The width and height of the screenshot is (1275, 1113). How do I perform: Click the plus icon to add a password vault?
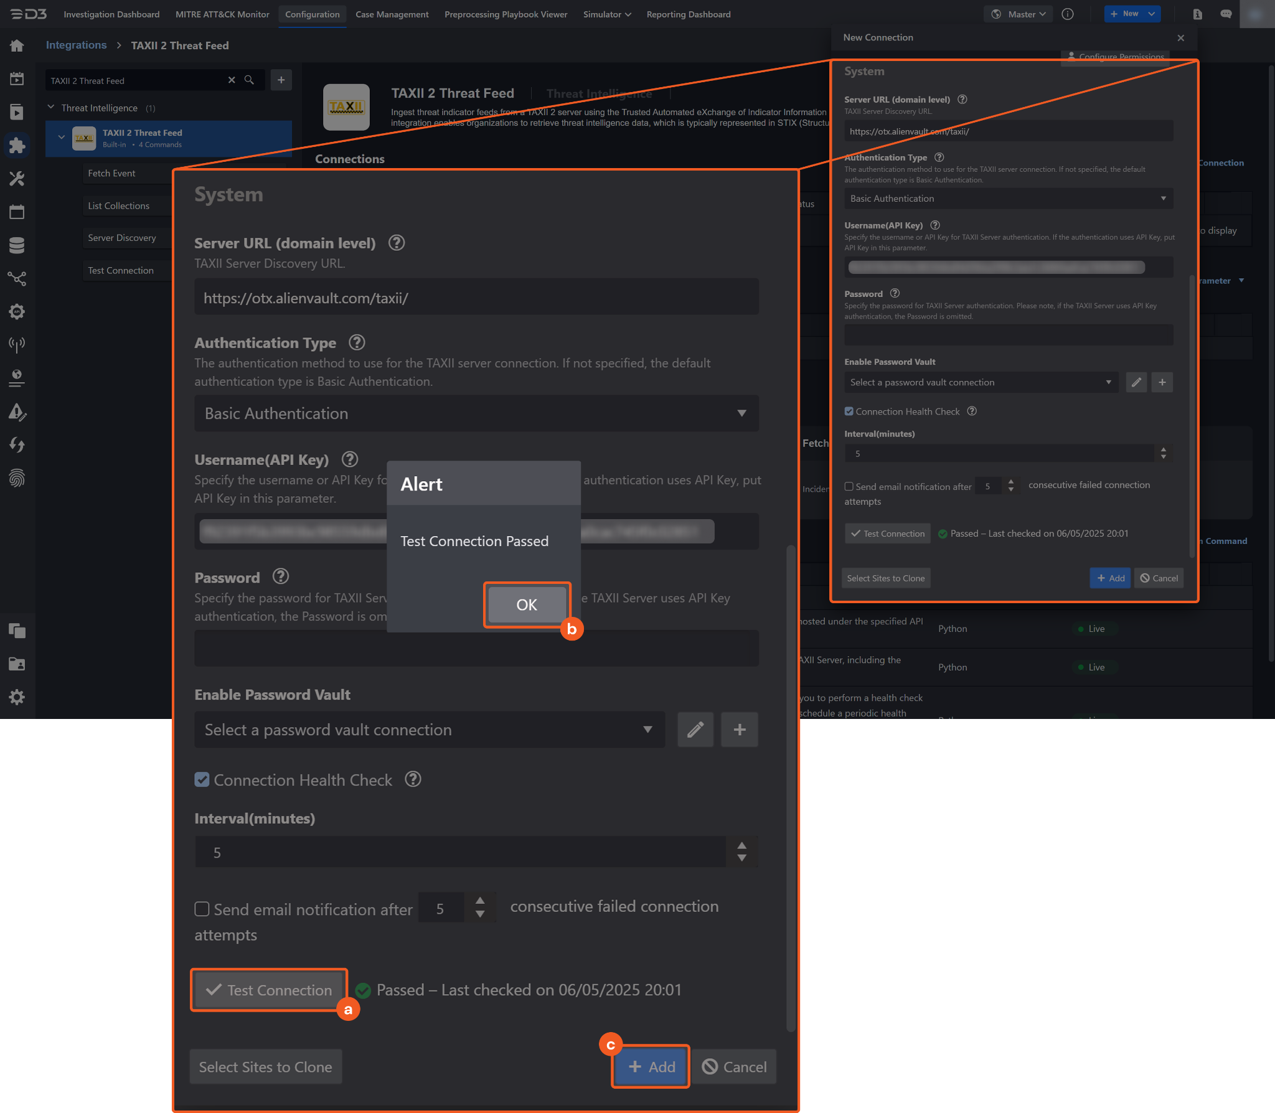739,730
